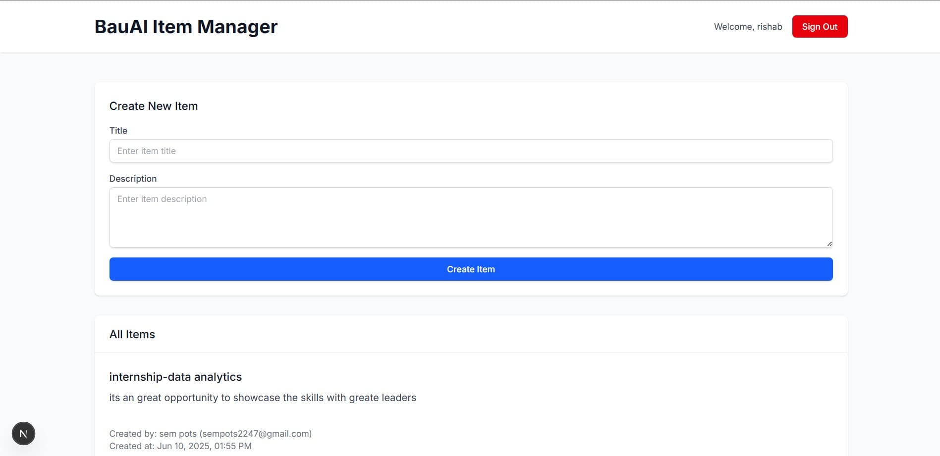Click the blue Create Item button
The width and height of the screenshot is (940, 456).
click(471, 269)
